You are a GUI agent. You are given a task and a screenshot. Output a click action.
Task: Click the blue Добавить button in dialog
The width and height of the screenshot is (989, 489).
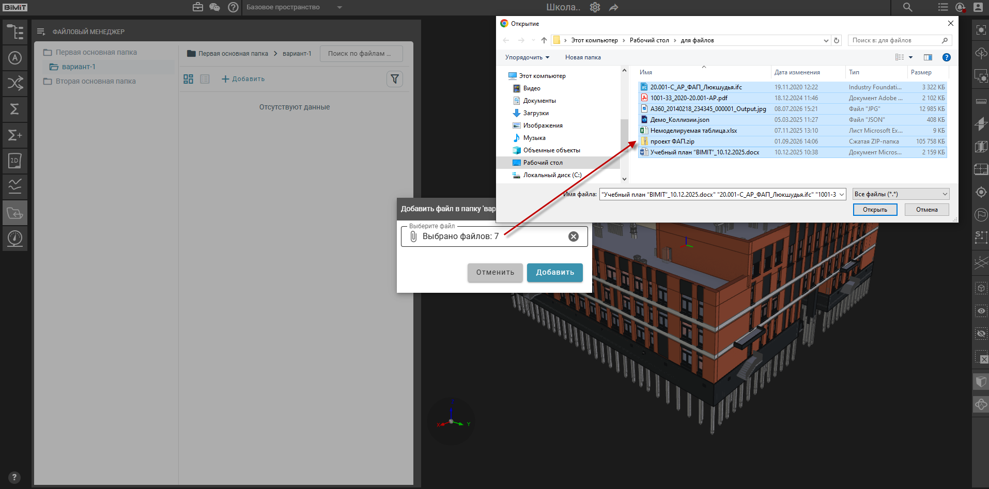click(x=555, y=273)
